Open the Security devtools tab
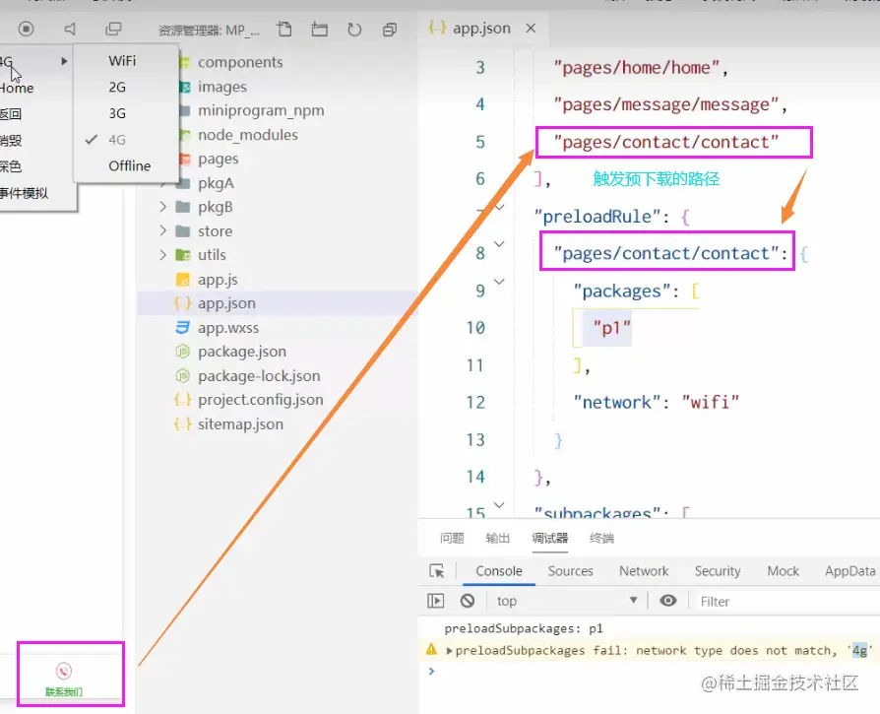The width and height of the screenshot is (880, 714). coord(718,571)
